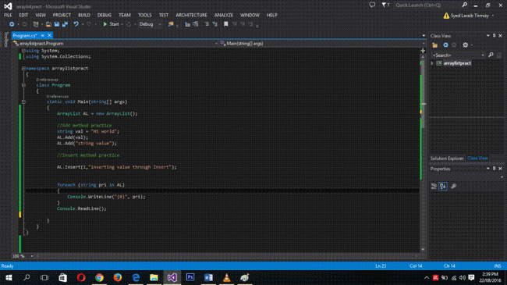This screenshot has width=507, height=285.
Task: Open the BUILD menu
Action: click(84, 15)
